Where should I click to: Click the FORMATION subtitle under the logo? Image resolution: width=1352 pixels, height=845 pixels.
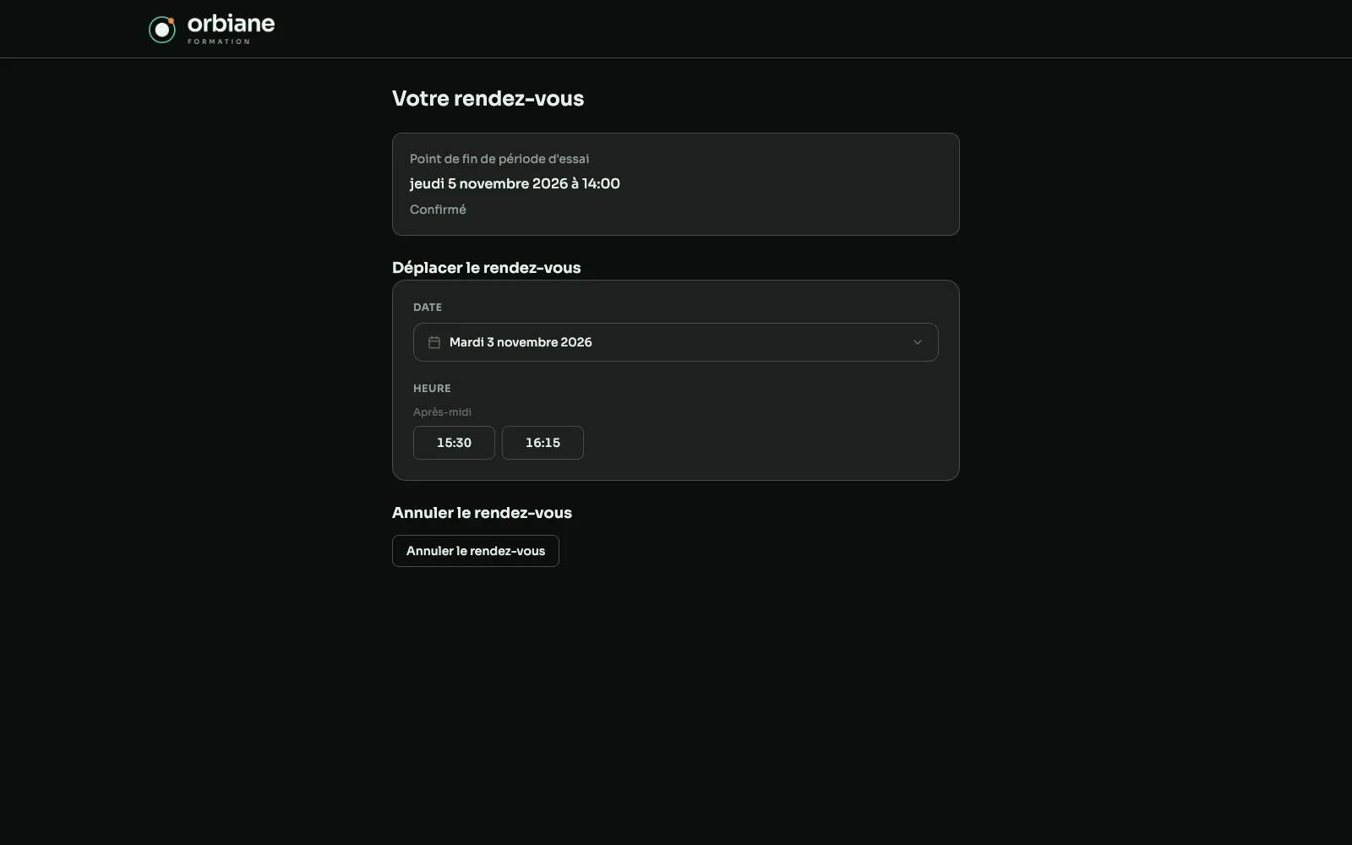coord(219,41)
